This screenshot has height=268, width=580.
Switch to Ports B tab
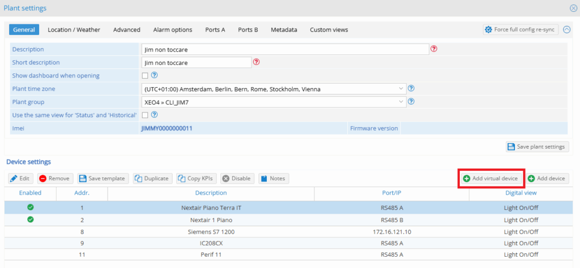[248, 29]
